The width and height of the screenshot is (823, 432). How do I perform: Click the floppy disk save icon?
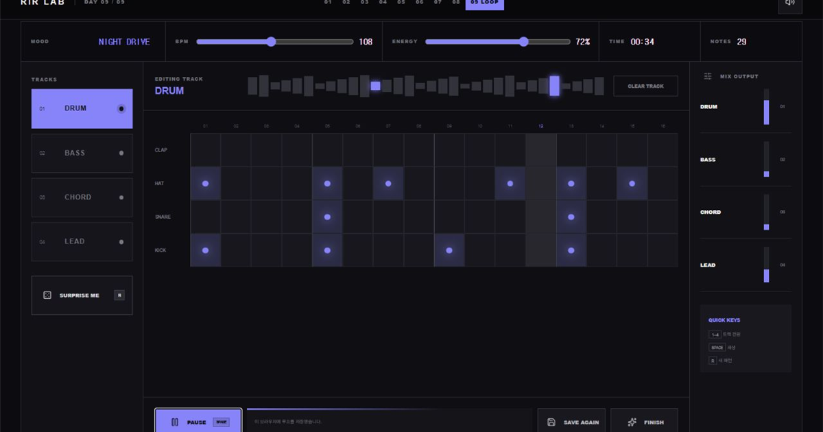pyautogui.click(x=551, y=422)
